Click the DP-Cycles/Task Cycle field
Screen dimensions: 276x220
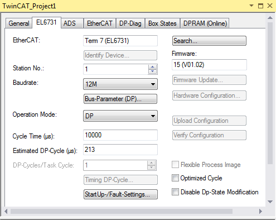115,165
